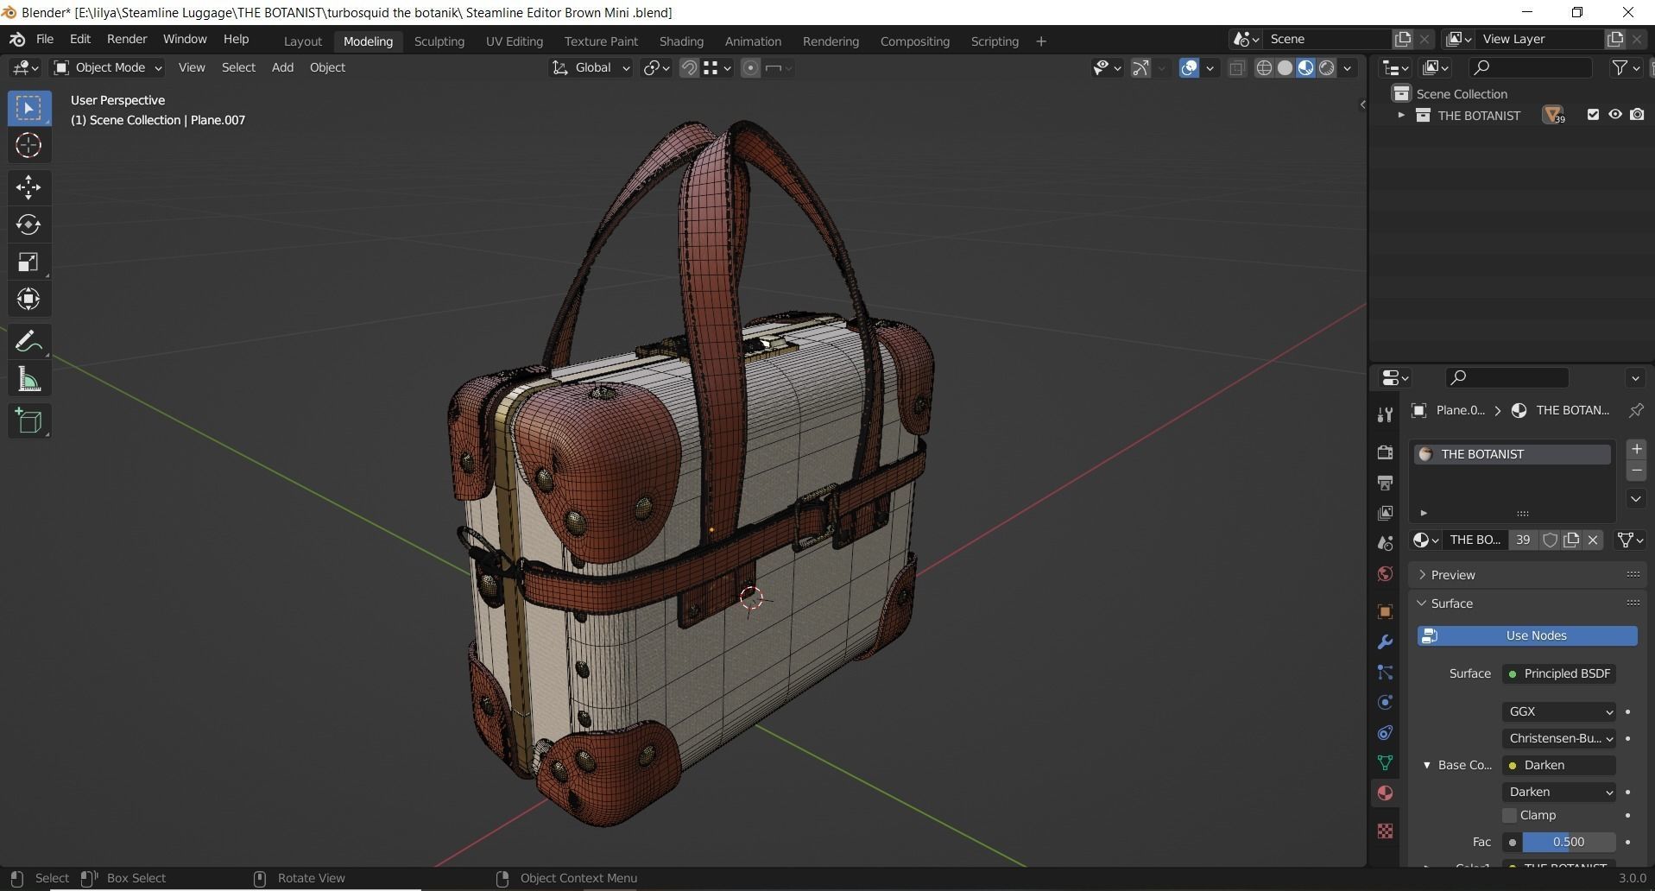Open the Darken blend type dropdown
This screenshot has width=1655, height=891.
(x=1559, y=792)
